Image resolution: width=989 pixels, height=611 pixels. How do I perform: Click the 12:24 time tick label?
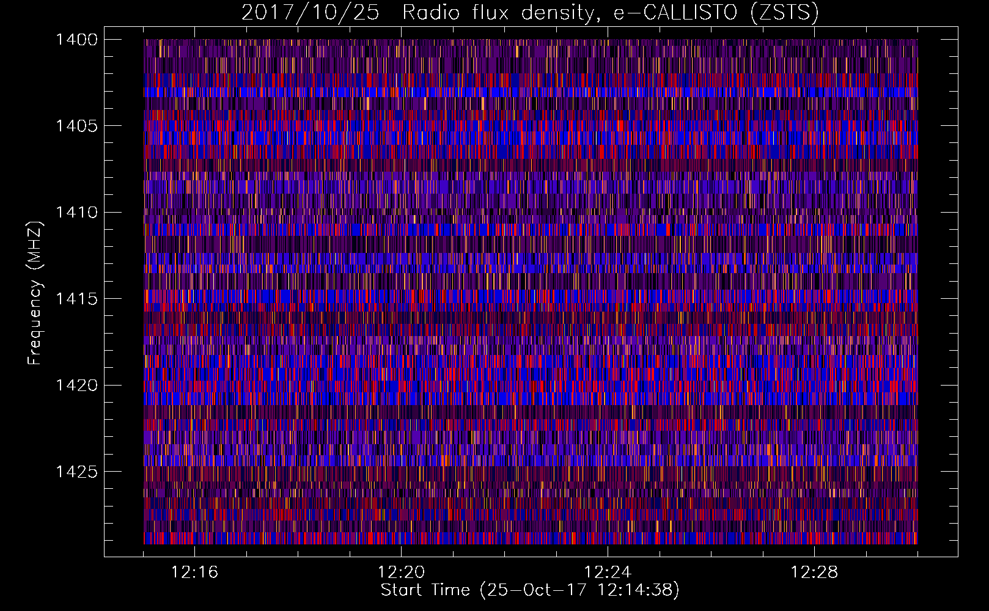[608, 573]
